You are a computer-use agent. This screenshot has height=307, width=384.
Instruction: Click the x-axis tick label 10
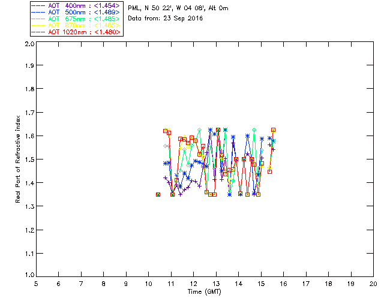[x=148, y=284]
